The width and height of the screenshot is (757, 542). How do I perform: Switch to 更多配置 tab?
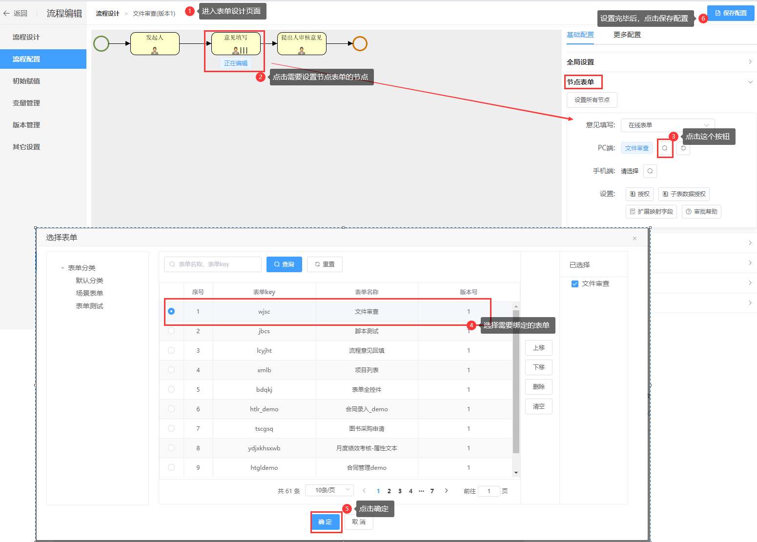point(627,35)
